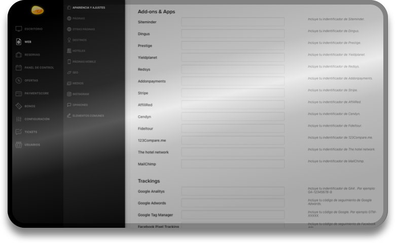
Task: Click 'Incluye tu indentificador de Stripe' hint
Action: point(333,90)
